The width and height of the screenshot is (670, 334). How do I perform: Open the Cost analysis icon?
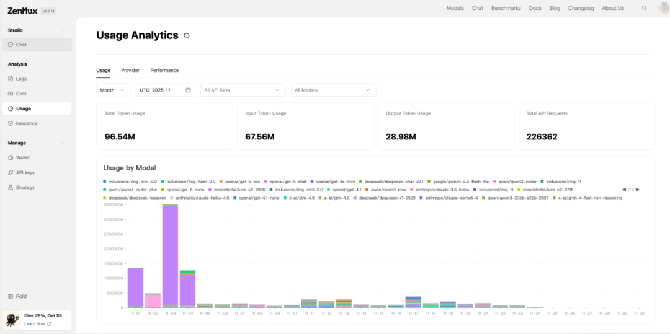11,94
